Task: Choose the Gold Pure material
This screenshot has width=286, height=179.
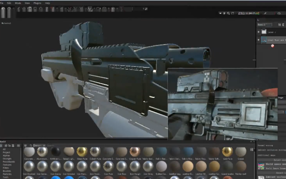Action: 227,152
